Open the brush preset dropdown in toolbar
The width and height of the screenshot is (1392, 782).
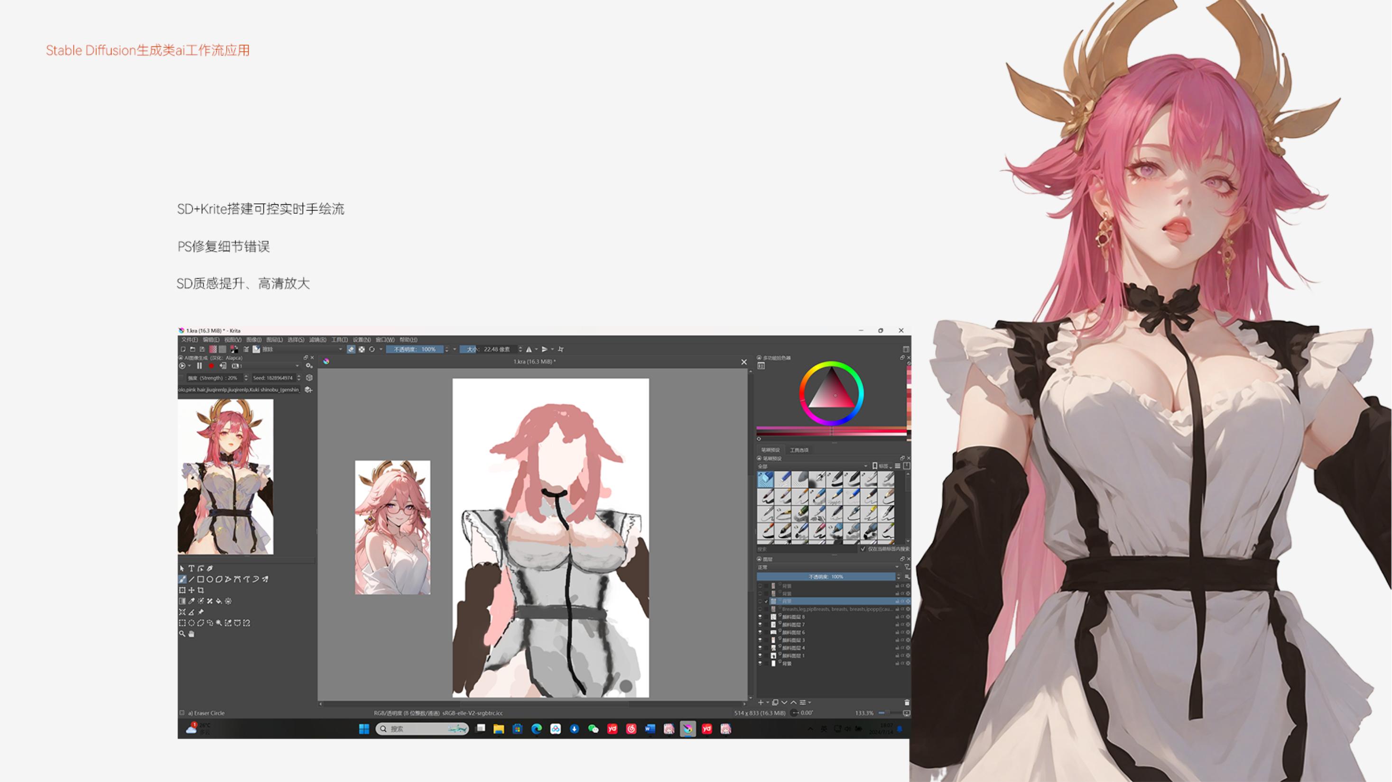302,349
